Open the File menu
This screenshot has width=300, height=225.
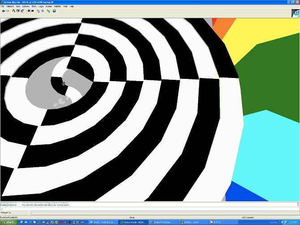[2, 7]
